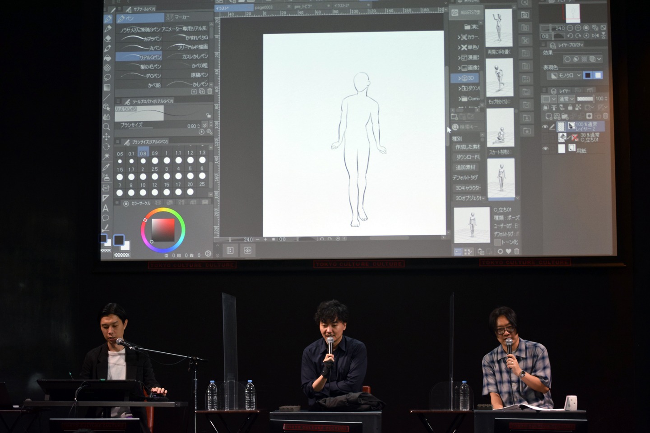
Task: Switch to the イラスト document tab
Action: pos(235,7)
